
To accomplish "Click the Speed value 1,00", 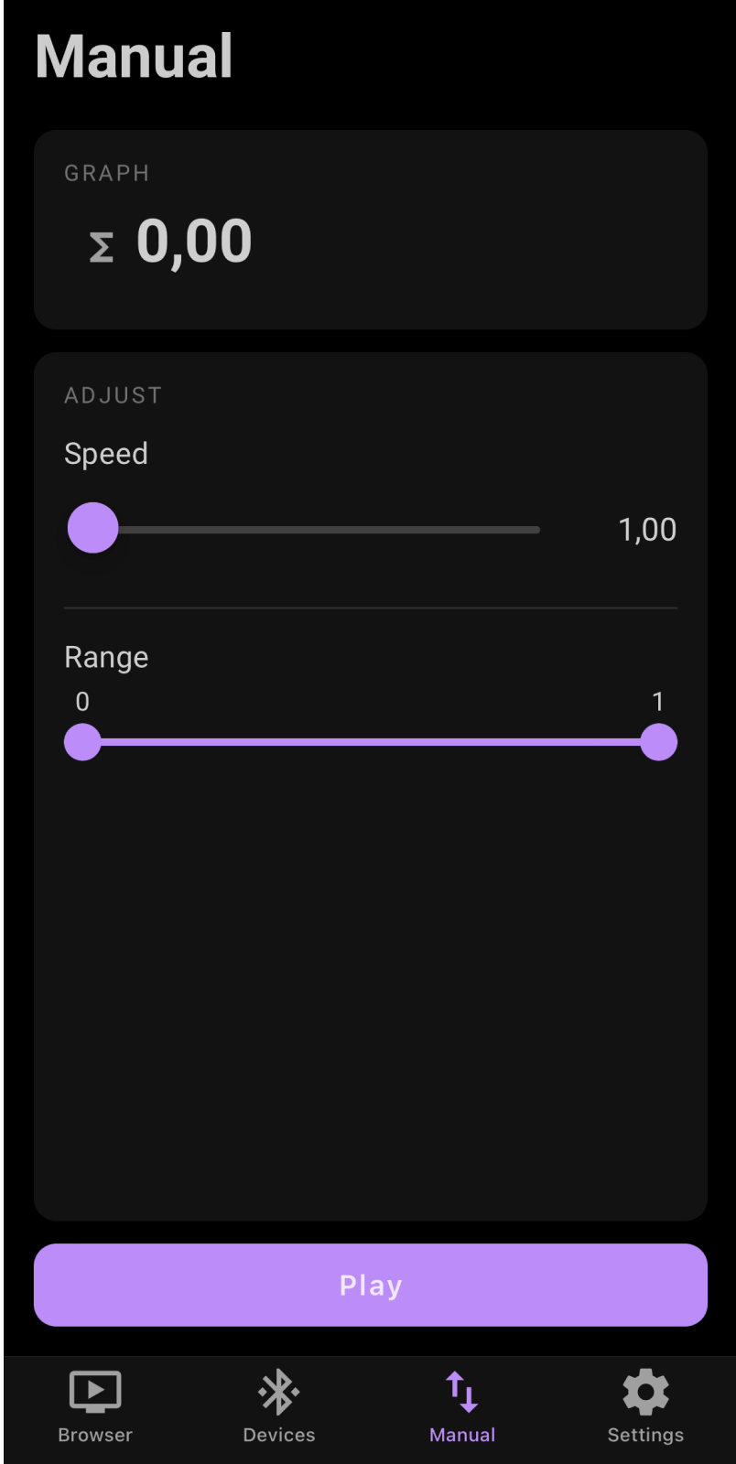I will 647,530.
